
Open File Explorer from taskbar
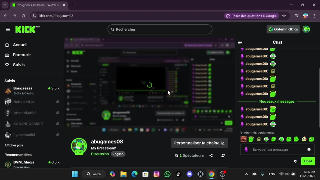pos(123,174)
